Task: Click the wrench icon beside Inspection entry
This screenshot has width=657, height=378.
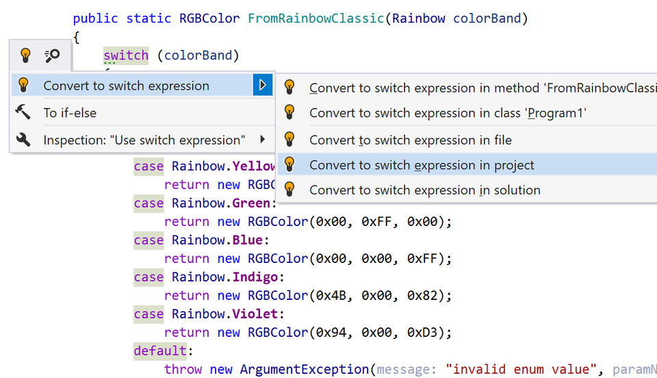Action: [x=23, y=140]
